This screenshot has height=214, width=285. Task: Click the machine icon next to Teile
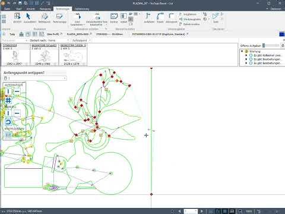[21, 34]
